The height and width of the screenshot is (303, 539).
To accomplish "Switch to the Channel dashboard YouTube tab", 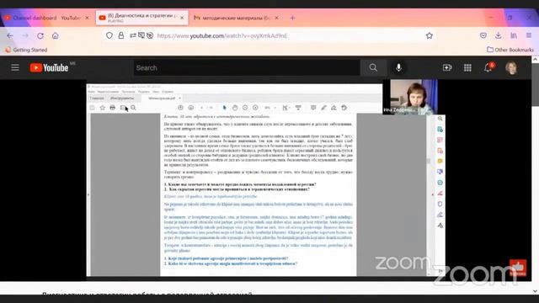I will point(46,18).
